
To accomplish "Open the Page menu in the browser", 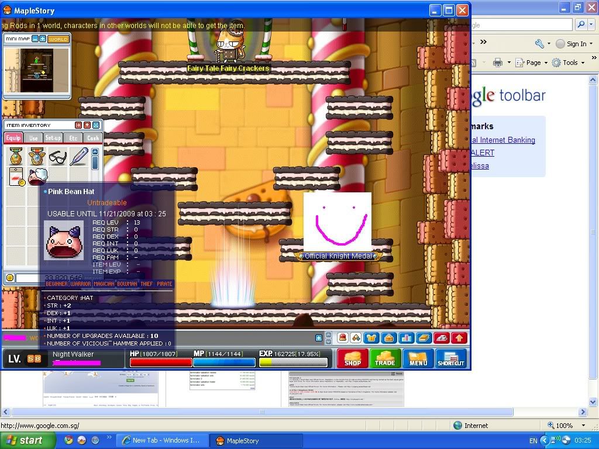I will coord(531,63).
